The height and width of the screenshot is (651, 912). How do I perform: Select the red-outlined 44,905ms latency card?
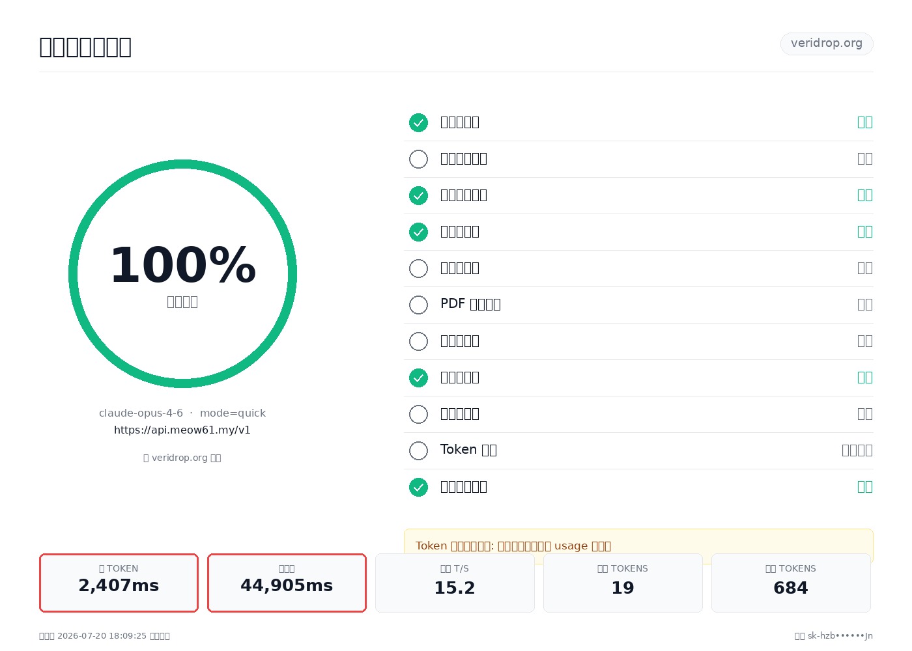287,583
